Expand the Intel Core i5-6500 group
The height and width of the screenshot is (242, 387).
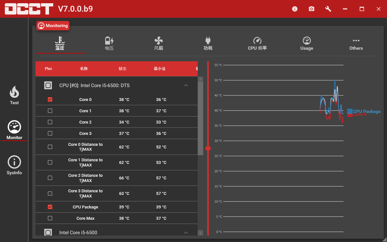pyautogui.click(x=186, y=232)
